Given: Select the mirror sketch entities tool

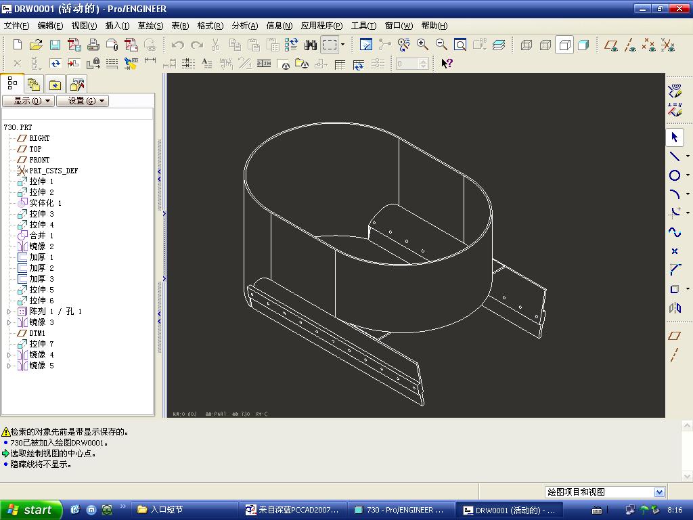Looking at the screenshot, I should coord(675,308).
